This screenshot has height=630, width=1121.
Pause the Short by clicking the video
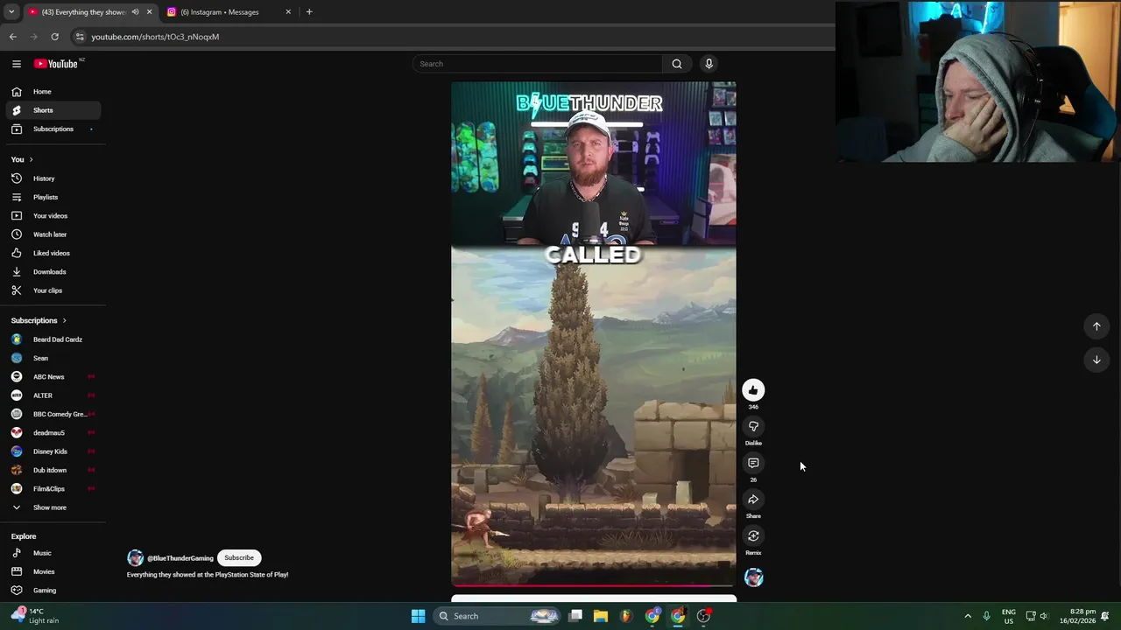tap(594, 333)
